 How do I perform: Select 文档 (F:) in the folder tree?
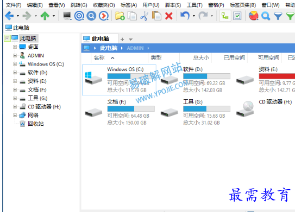tap(37, 89)
